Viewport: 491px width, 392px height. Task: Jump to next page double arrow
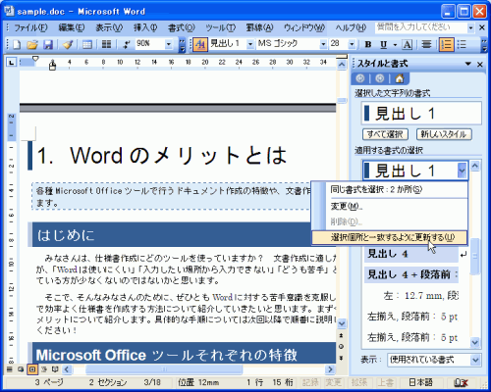[x=342, y=358]
